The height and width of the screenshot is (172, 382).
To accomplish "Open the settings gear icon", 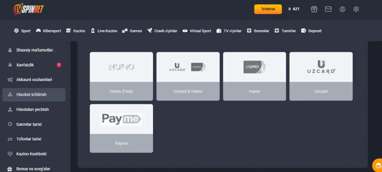I will click(x=356, y=9).
